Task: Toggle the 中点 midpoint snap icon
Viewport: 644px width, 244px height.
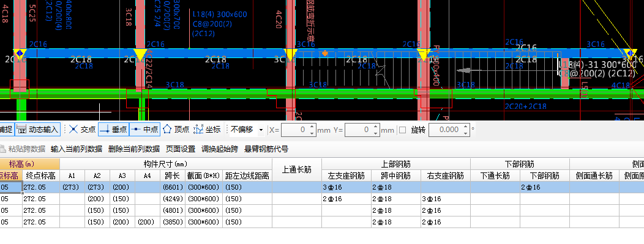Action: click(x=136, y=130)
